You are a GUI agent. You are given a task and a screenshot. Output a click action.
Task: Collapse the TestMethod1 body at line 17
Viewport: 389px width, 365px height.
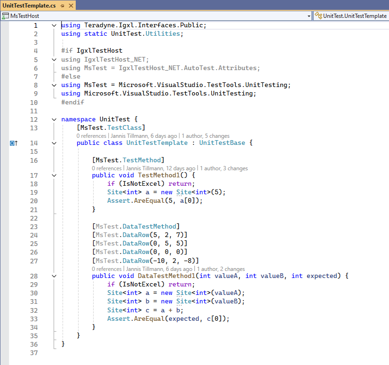point(54,175)
